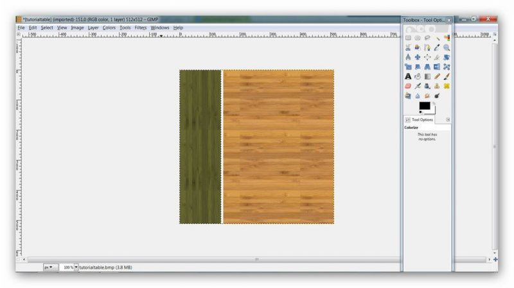Select the Scissors Select tool
514x288 pixels.
[408, 47]
